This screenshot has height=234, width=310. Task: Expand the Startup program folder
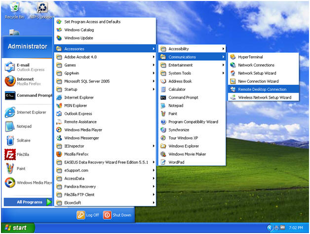click(x=105, y=89)
